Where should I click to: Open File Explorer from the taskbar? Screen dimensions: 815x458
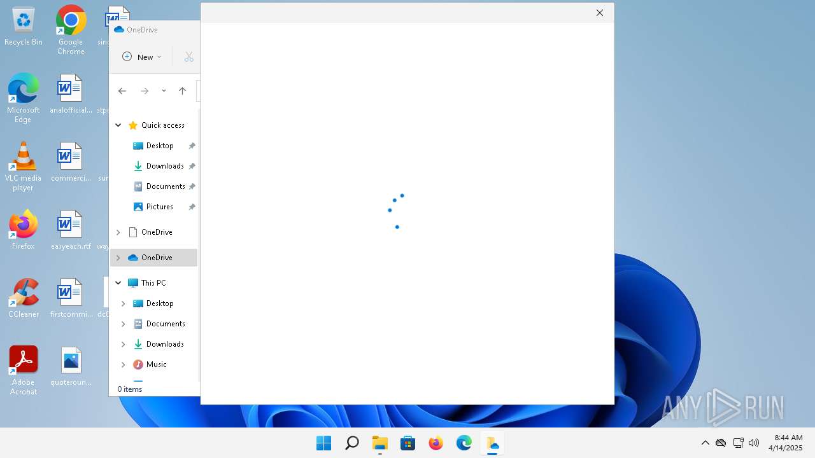pos(380,443)
